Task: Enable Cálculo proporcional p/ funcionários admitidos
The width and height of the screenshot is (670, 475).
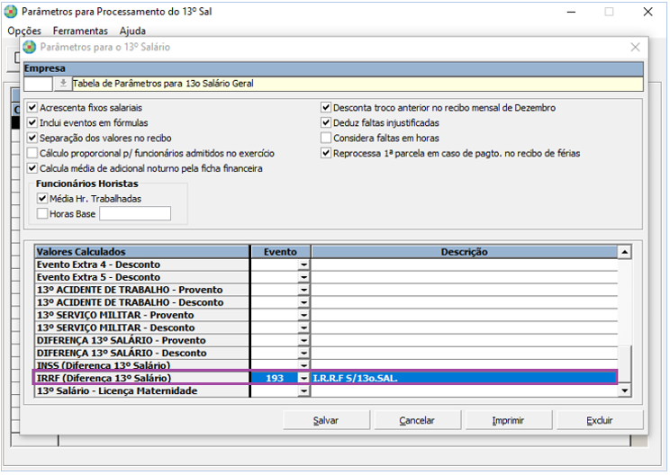Action: tap(32, 153)
